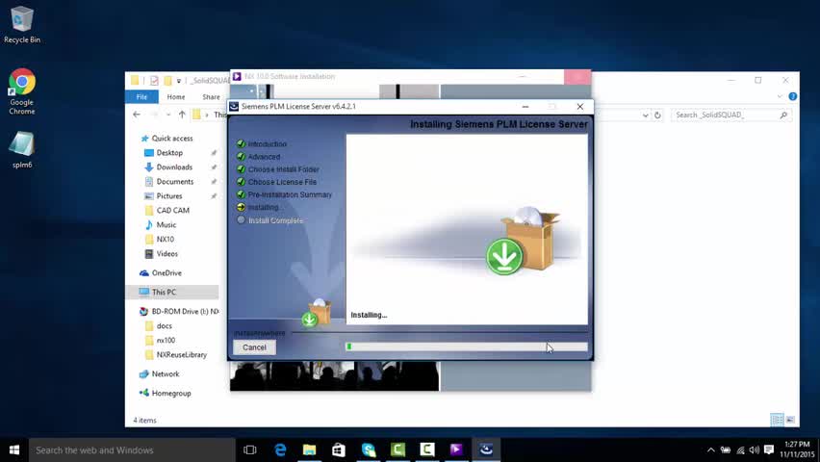Click the pin icon next to Pictures
The image size is (820, 462).
point(214,195)
